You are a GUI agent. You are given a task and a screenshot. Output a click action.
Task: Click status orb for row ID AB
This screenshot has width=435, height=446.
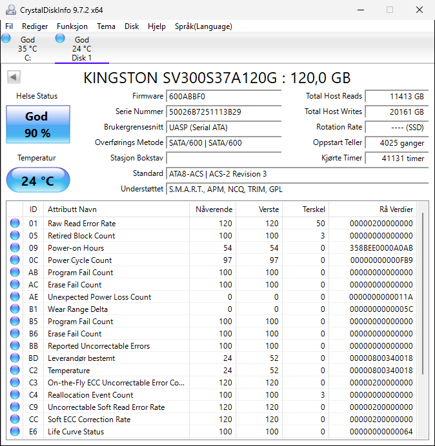(15, 272)
